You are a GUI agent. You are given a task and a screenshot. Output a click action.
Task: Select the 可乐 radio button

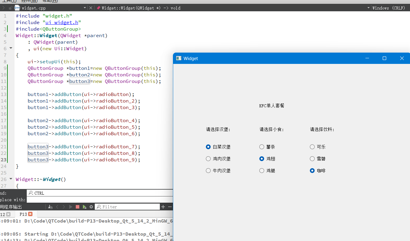318,147
